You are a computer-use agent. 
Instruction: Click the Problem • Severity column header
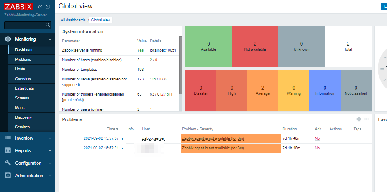point(197,129)
